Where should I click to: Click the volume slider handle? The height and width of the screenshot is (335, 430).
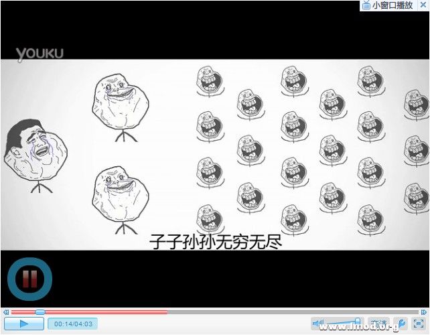[358, 321]
